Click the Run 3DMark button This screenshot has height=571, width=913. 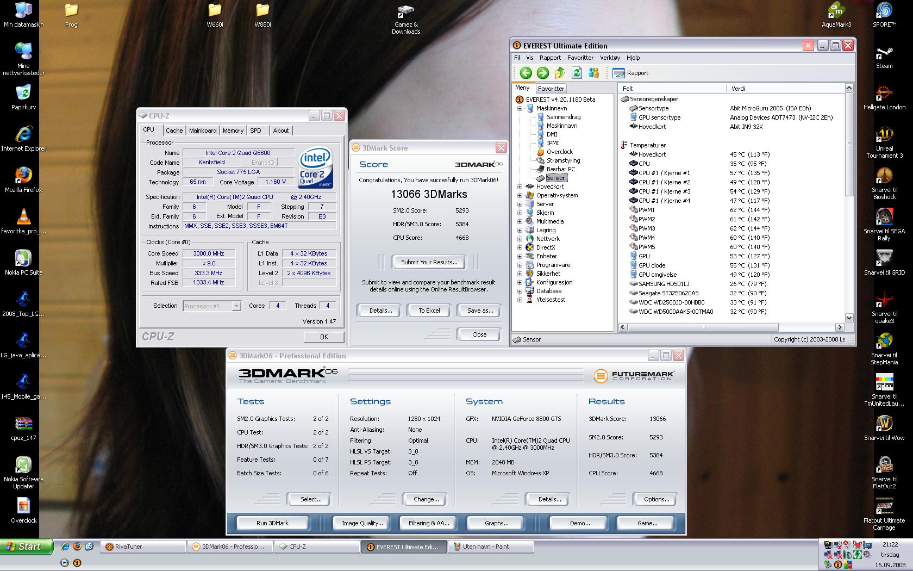(272, 523)
